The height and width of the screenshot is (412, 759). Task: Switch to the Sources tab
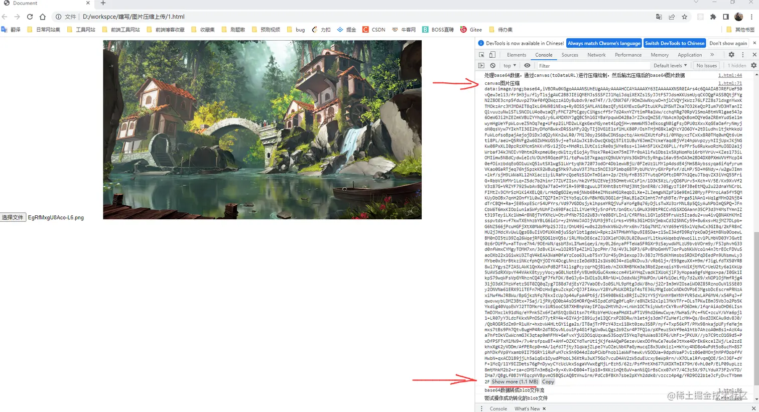click(x=570, y=55)
